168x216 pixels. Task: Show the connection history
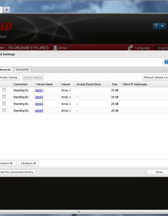coord(17,172)
